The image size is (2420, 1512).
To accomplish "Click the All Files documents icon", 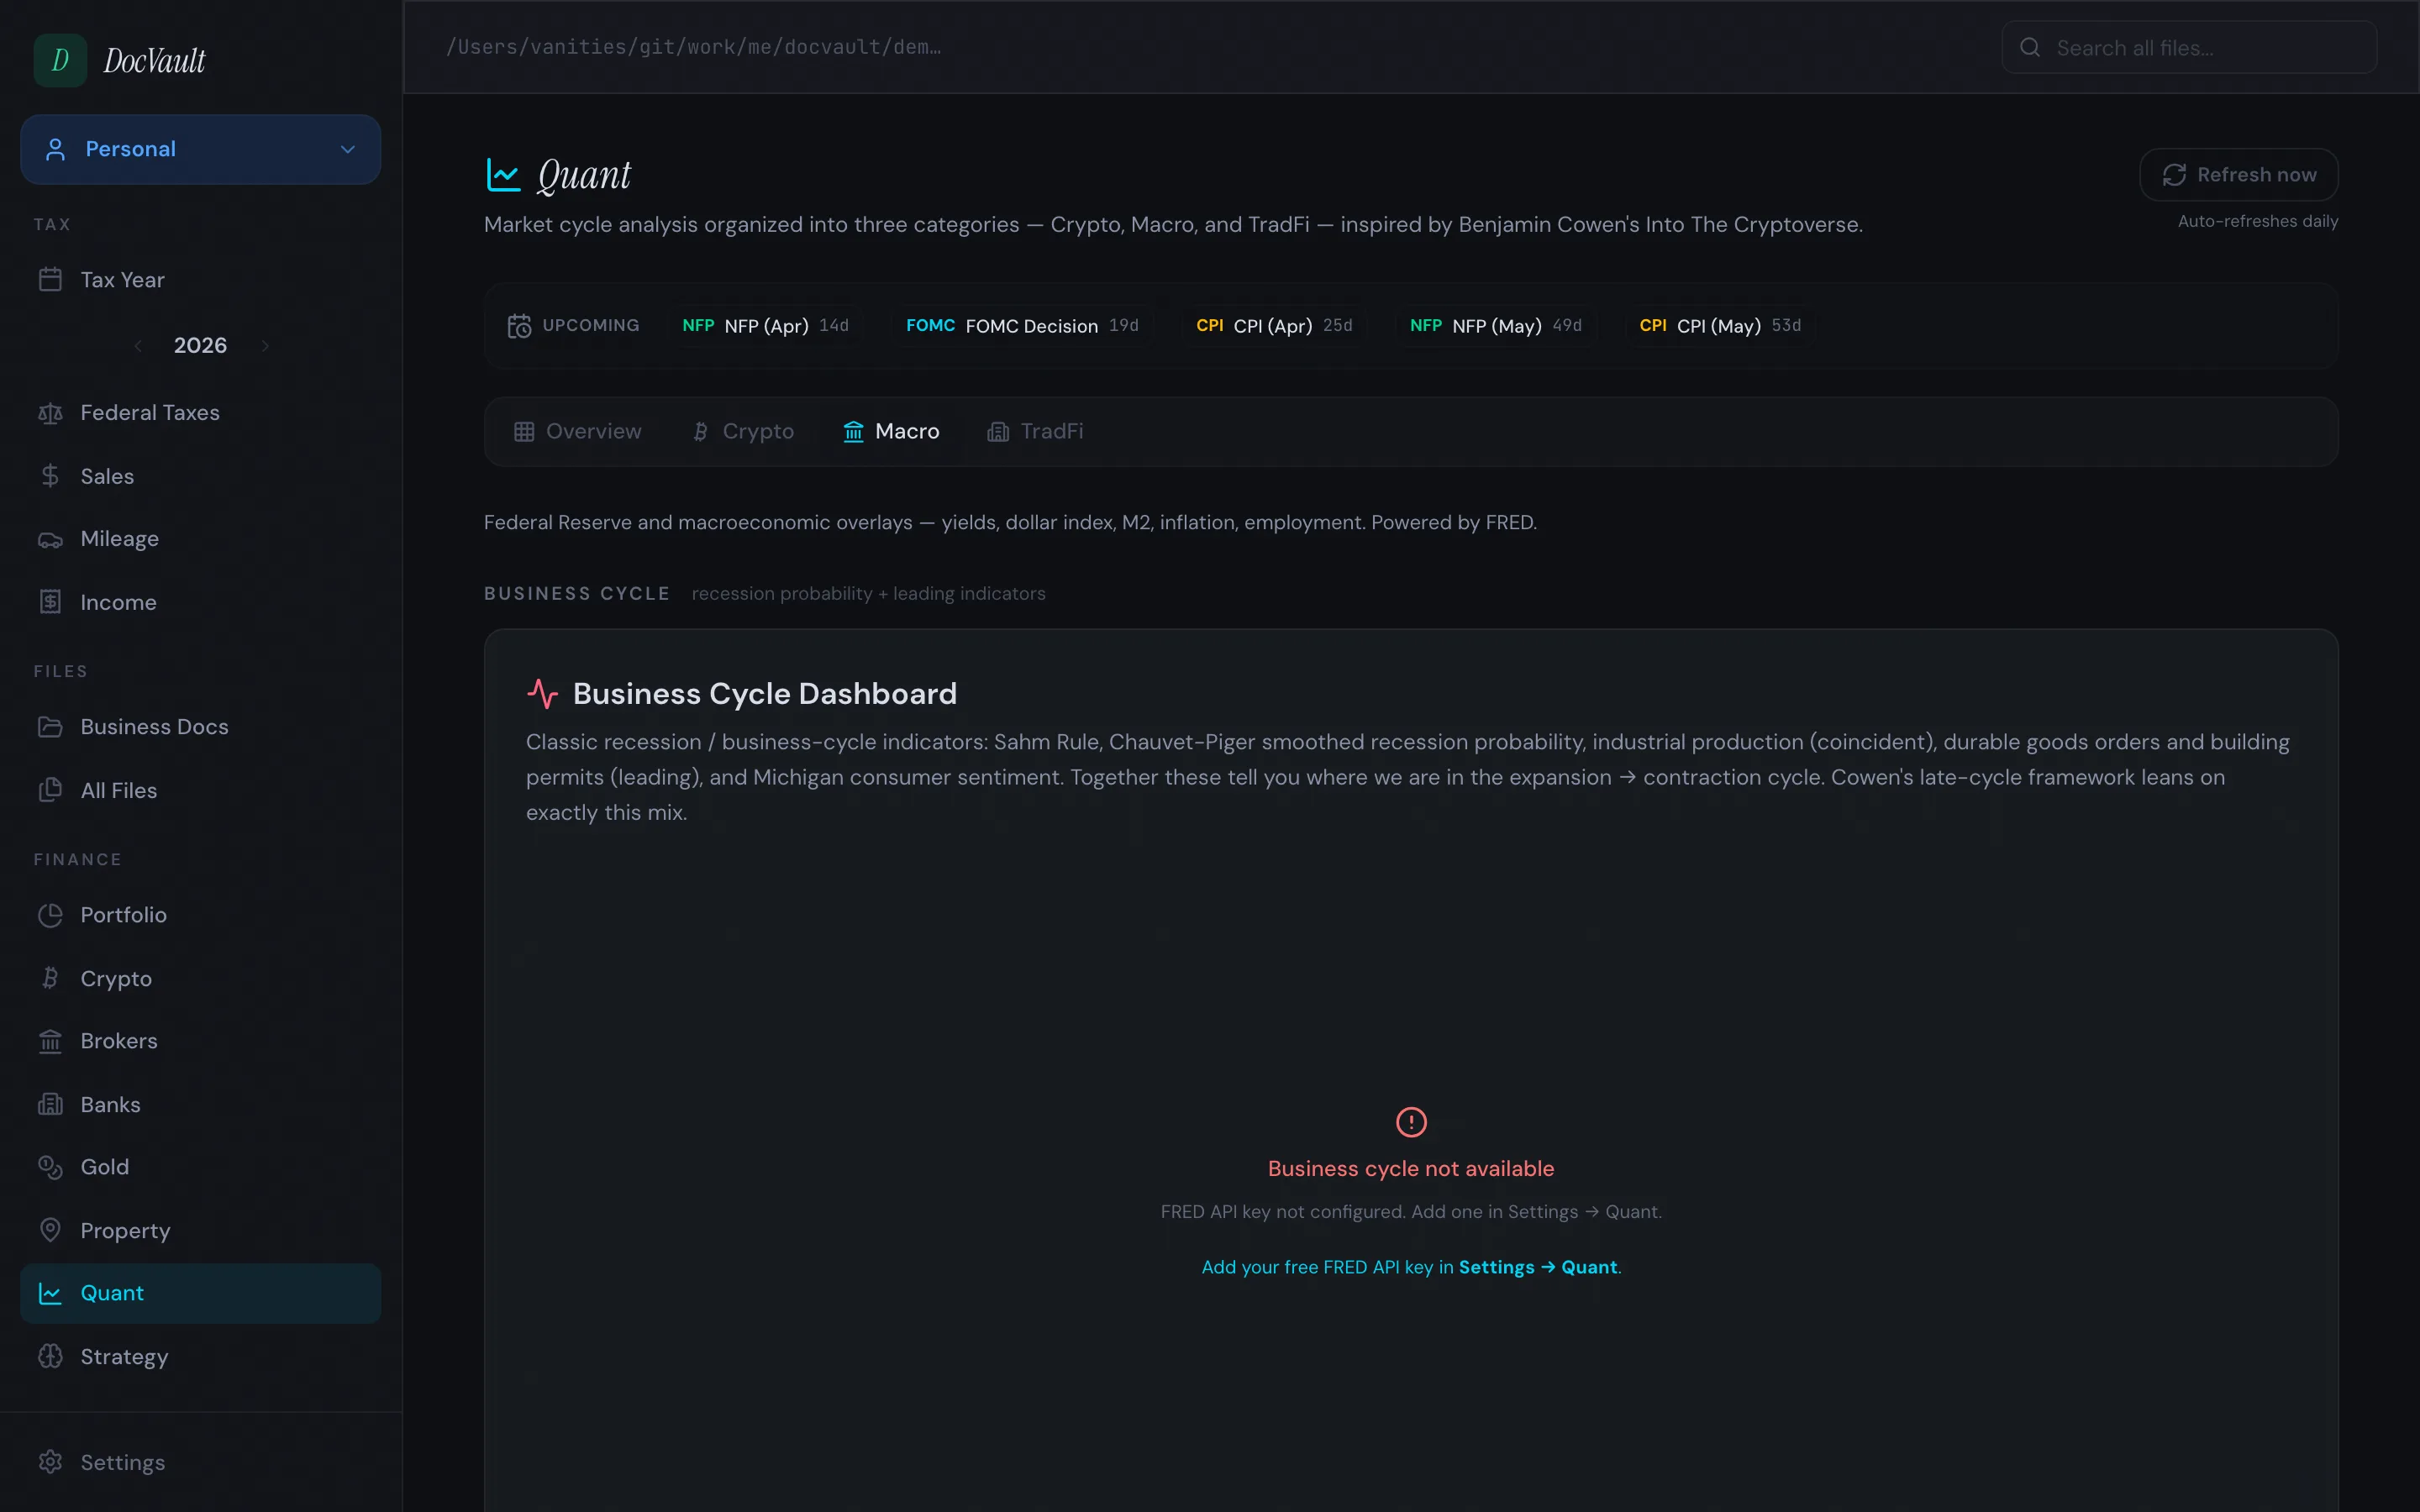I will pos(50,790).
